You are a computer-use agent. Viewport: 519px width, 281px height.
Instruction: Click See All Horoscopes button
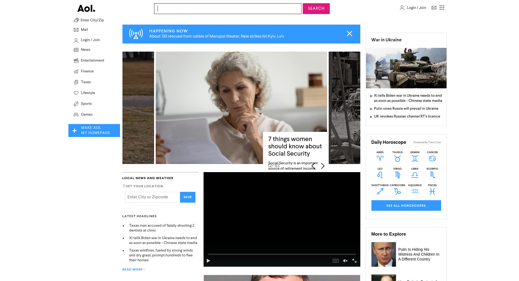click(x=406, y=206)
